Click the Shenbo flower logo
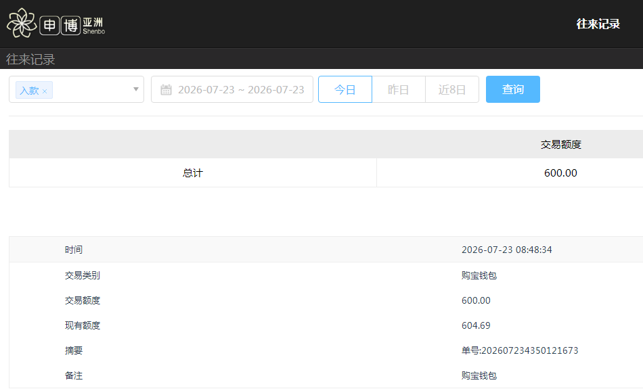643x391 pixels. [22, 24]
